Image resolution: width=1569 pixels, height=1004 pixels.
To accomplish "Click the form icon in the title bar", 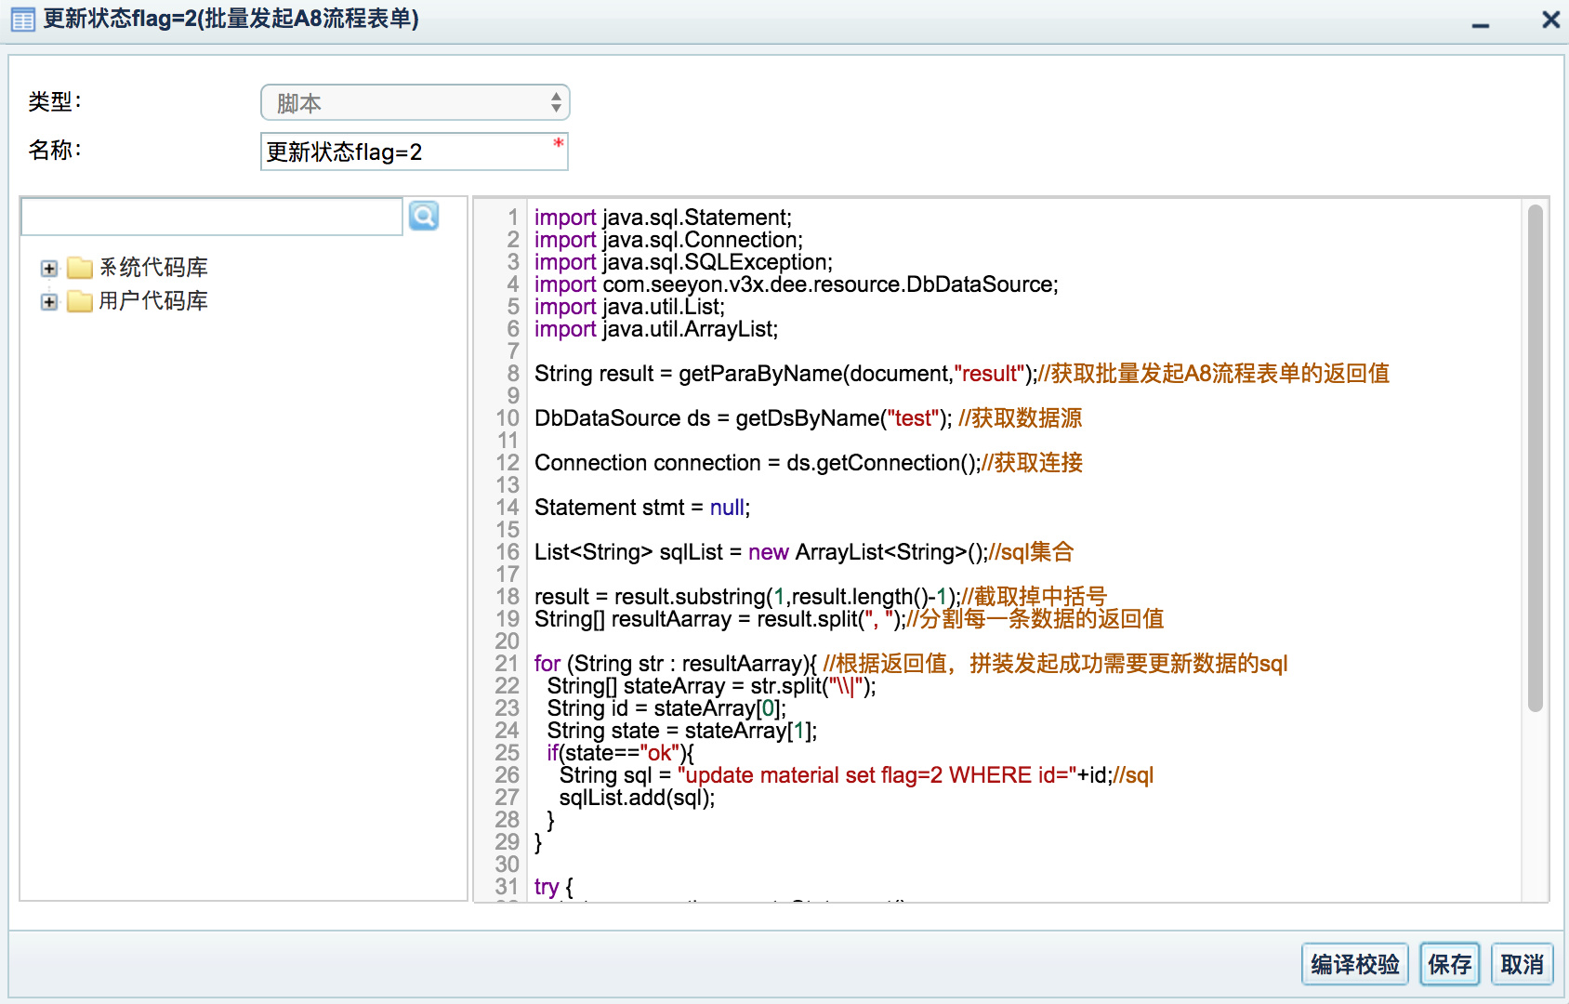I will click(22, 20).
